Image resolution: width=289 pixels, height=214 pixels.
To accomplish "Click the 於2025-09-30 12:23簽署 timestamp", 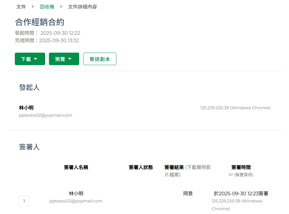I will [241, 194].
